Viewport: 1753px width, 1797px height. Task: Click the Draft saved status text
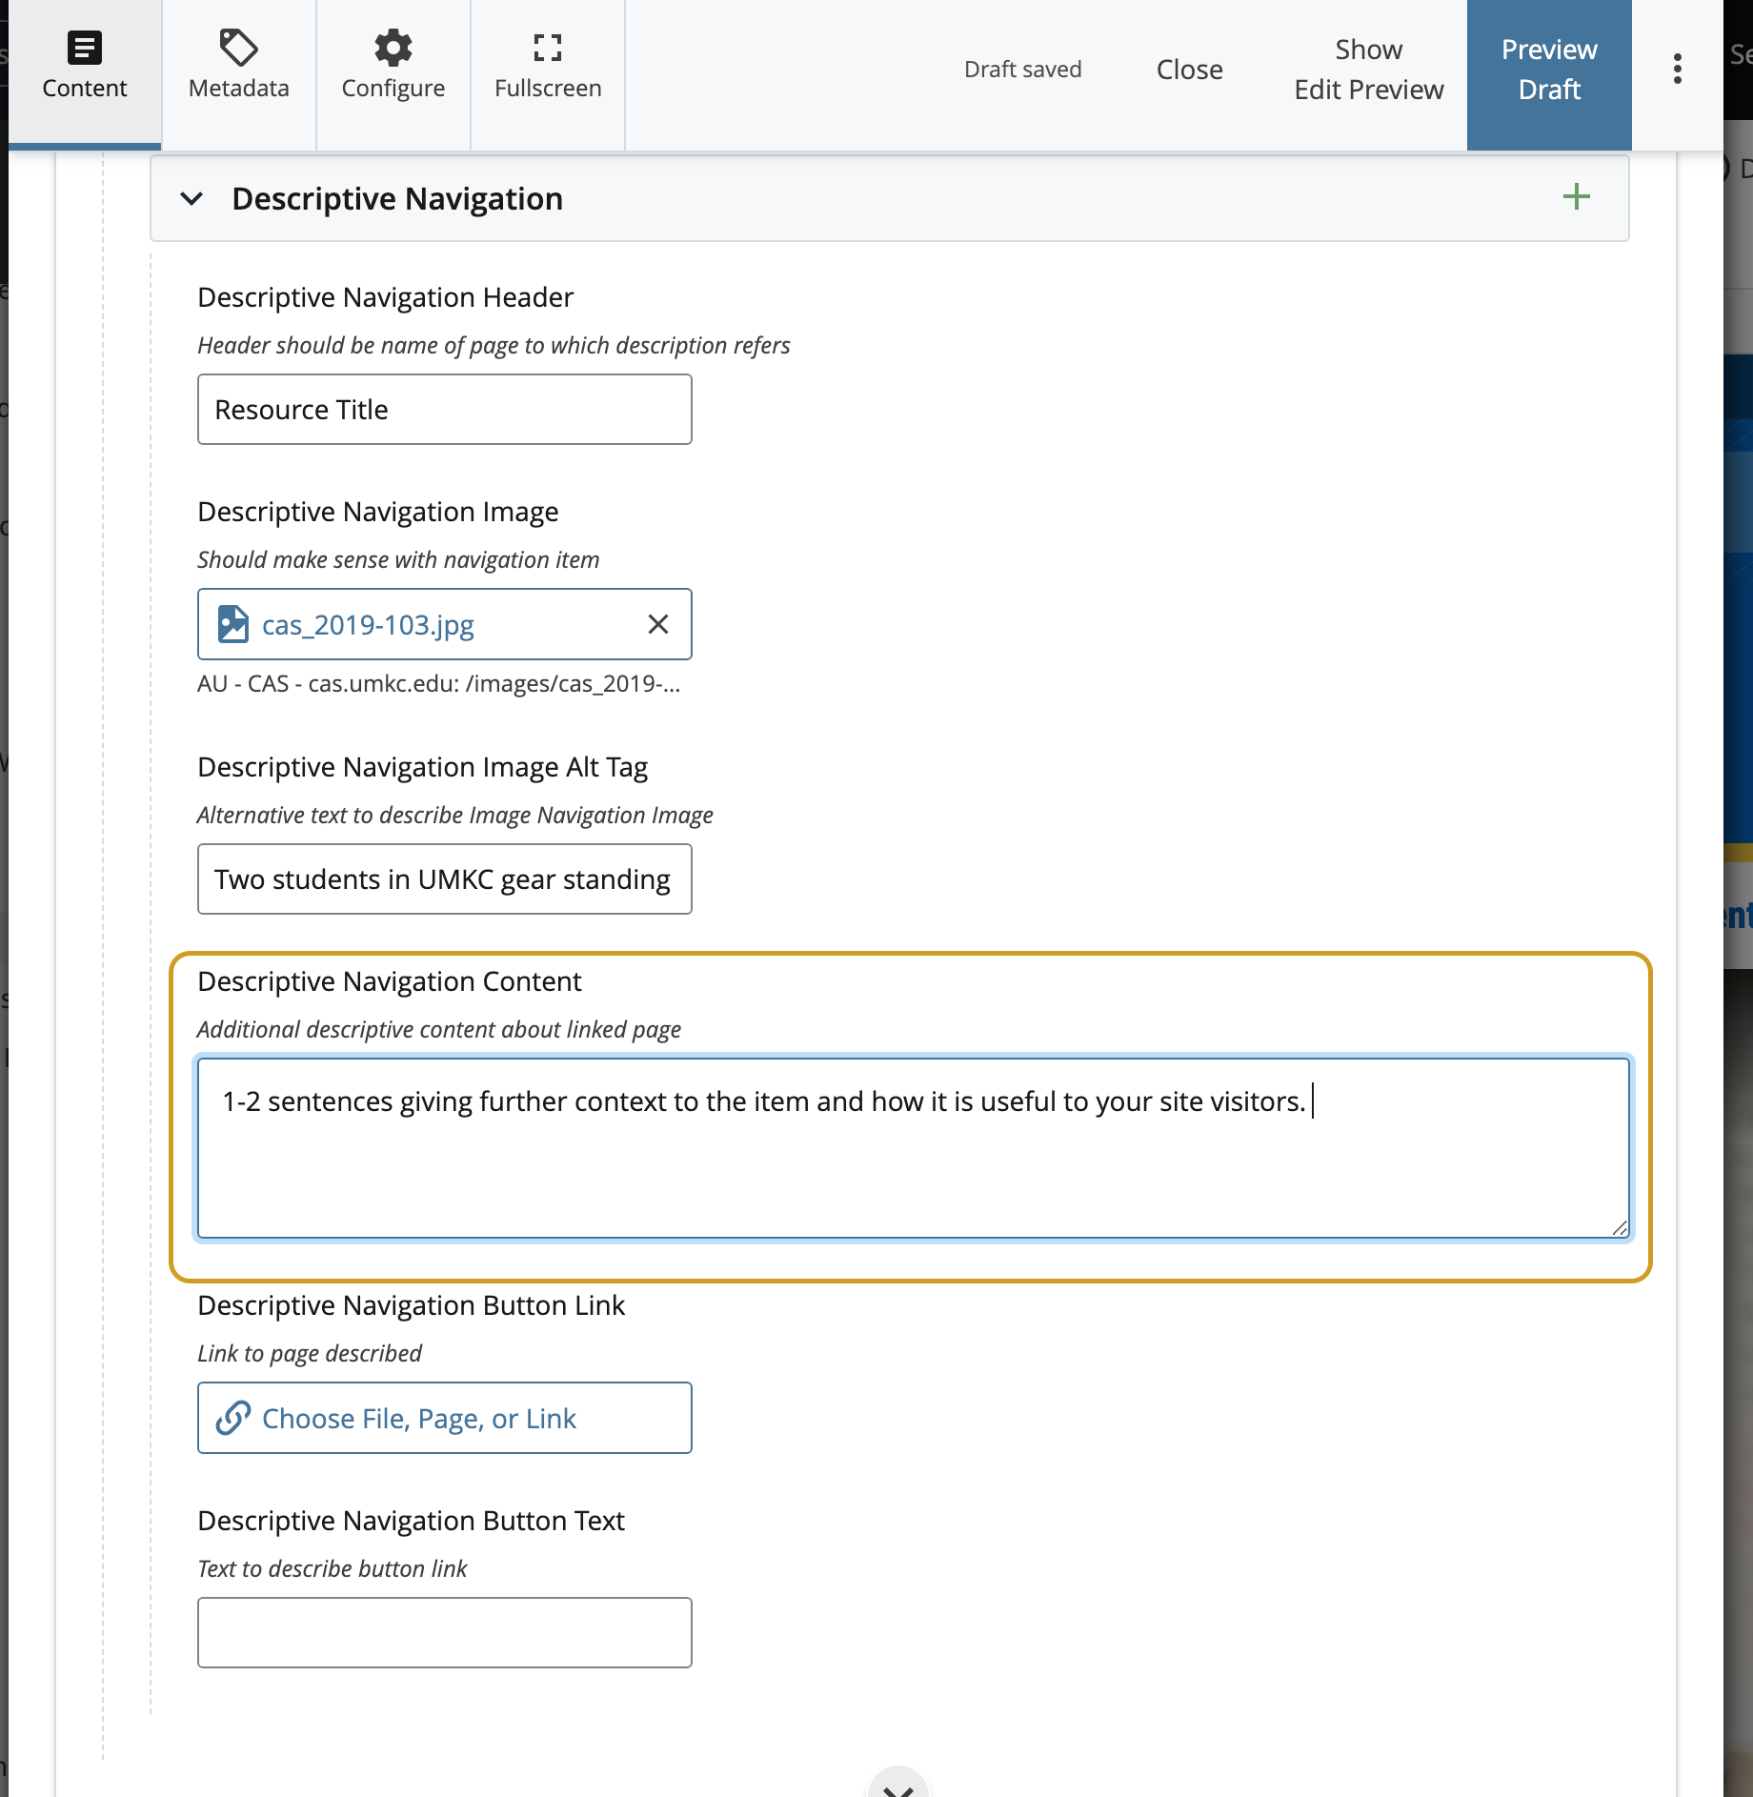click(1022, 70)
